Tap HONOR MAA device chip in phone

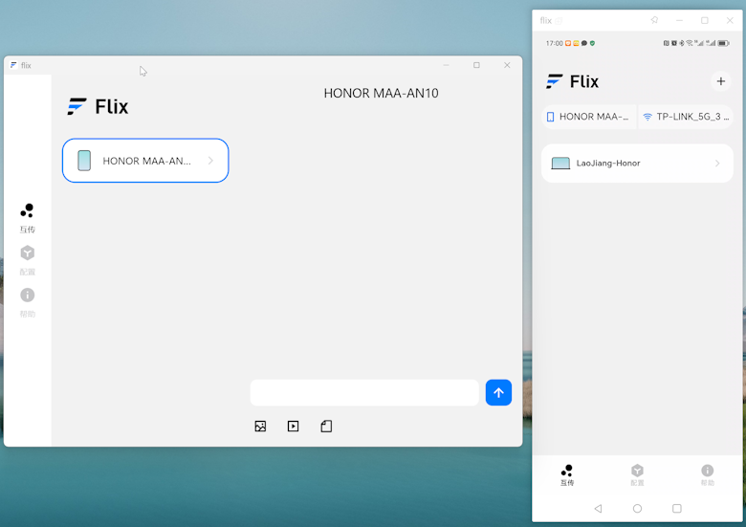click(588, 117)
